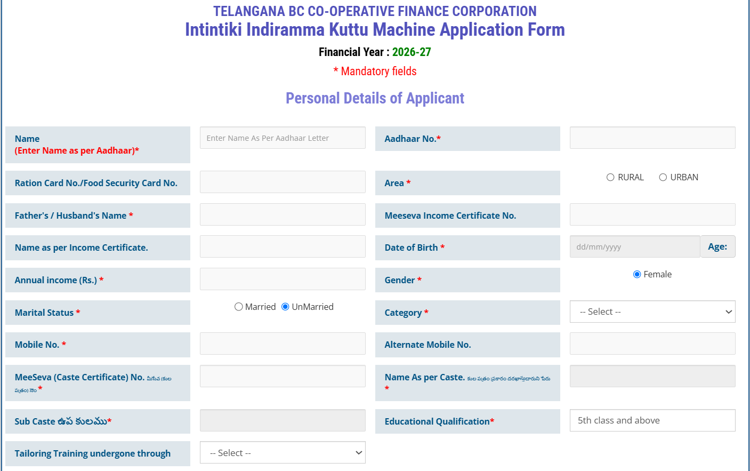This screenshot has height=471, width=750.
Task: Select UnMarried marital status
Action: pos(285,307)
